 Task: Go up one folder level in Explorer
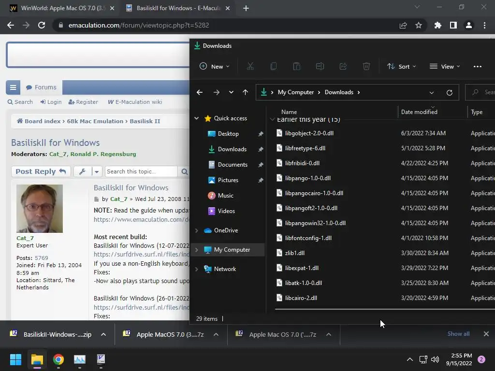tap(245, 92)
